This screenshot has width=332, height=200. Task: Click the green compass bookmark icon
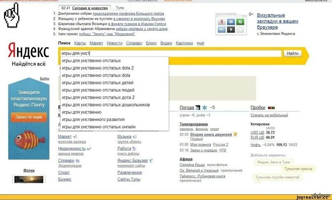(x=240, y=22)
